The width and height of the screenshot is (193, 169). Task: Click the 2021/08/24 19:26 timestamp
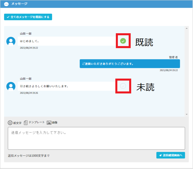click(x=29, y=93)
